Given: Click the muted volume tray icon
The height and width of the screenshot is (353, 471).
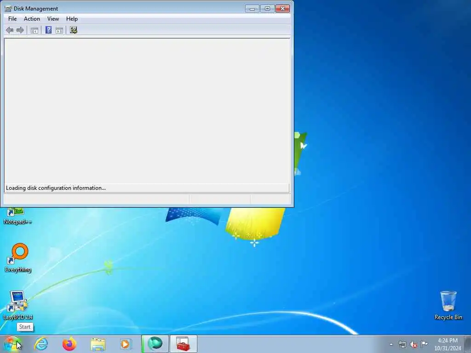Looking at the screenshot, I should click(414, 344).
